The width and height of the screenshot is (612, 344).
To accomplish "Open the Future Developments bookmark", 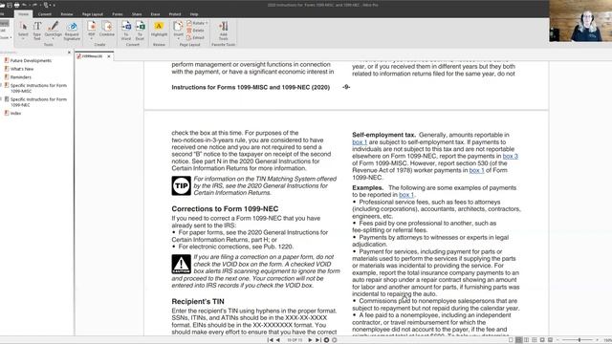I will click(x=31, y=60).
